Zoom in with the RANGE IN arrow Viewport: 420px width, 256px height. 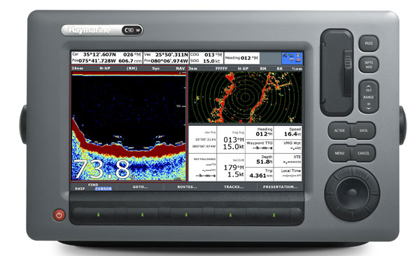click(369, 106)
